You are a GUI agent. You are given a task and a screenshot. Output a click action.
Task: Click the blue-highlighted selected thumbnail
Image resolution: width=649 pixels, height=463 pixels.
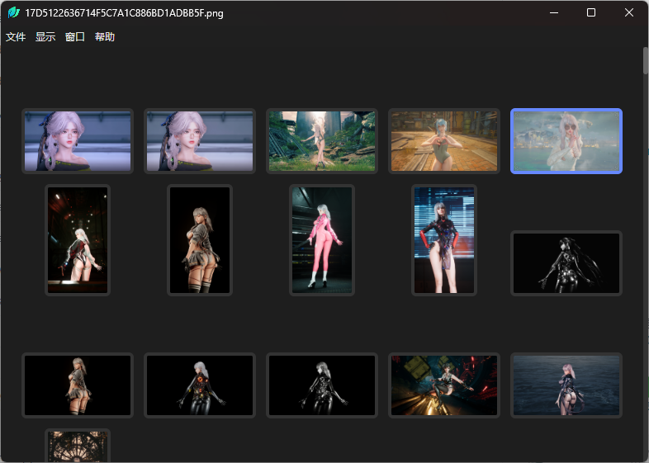tap(566, 141)
